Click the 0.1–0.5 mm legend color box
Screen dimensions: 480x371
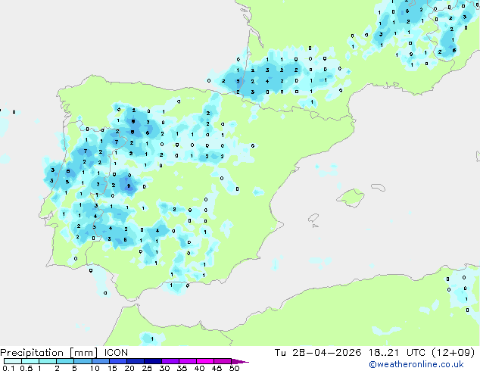tap(13, 361)
